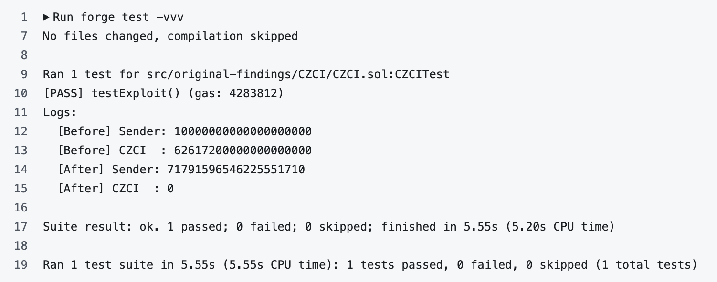
Task: Select line number 12 in the gutter
Action: tap(21, 131)
